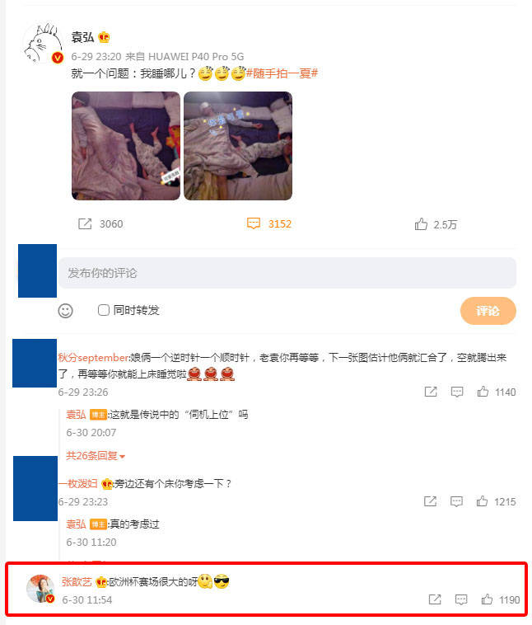
Task: Like the post with 2.5万 likes
Action: [x=421, y=224]
